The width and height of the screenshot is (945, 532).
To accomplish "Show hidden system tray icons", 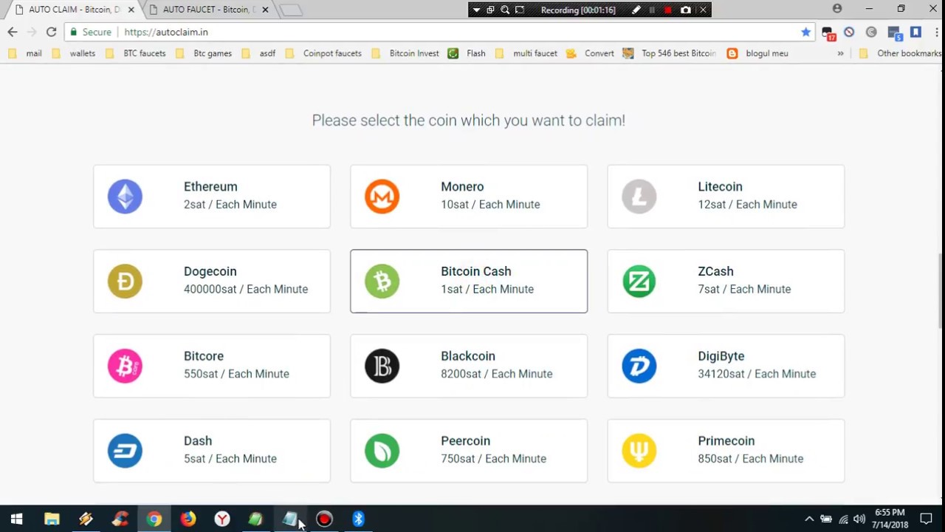I will pos(809,519).
